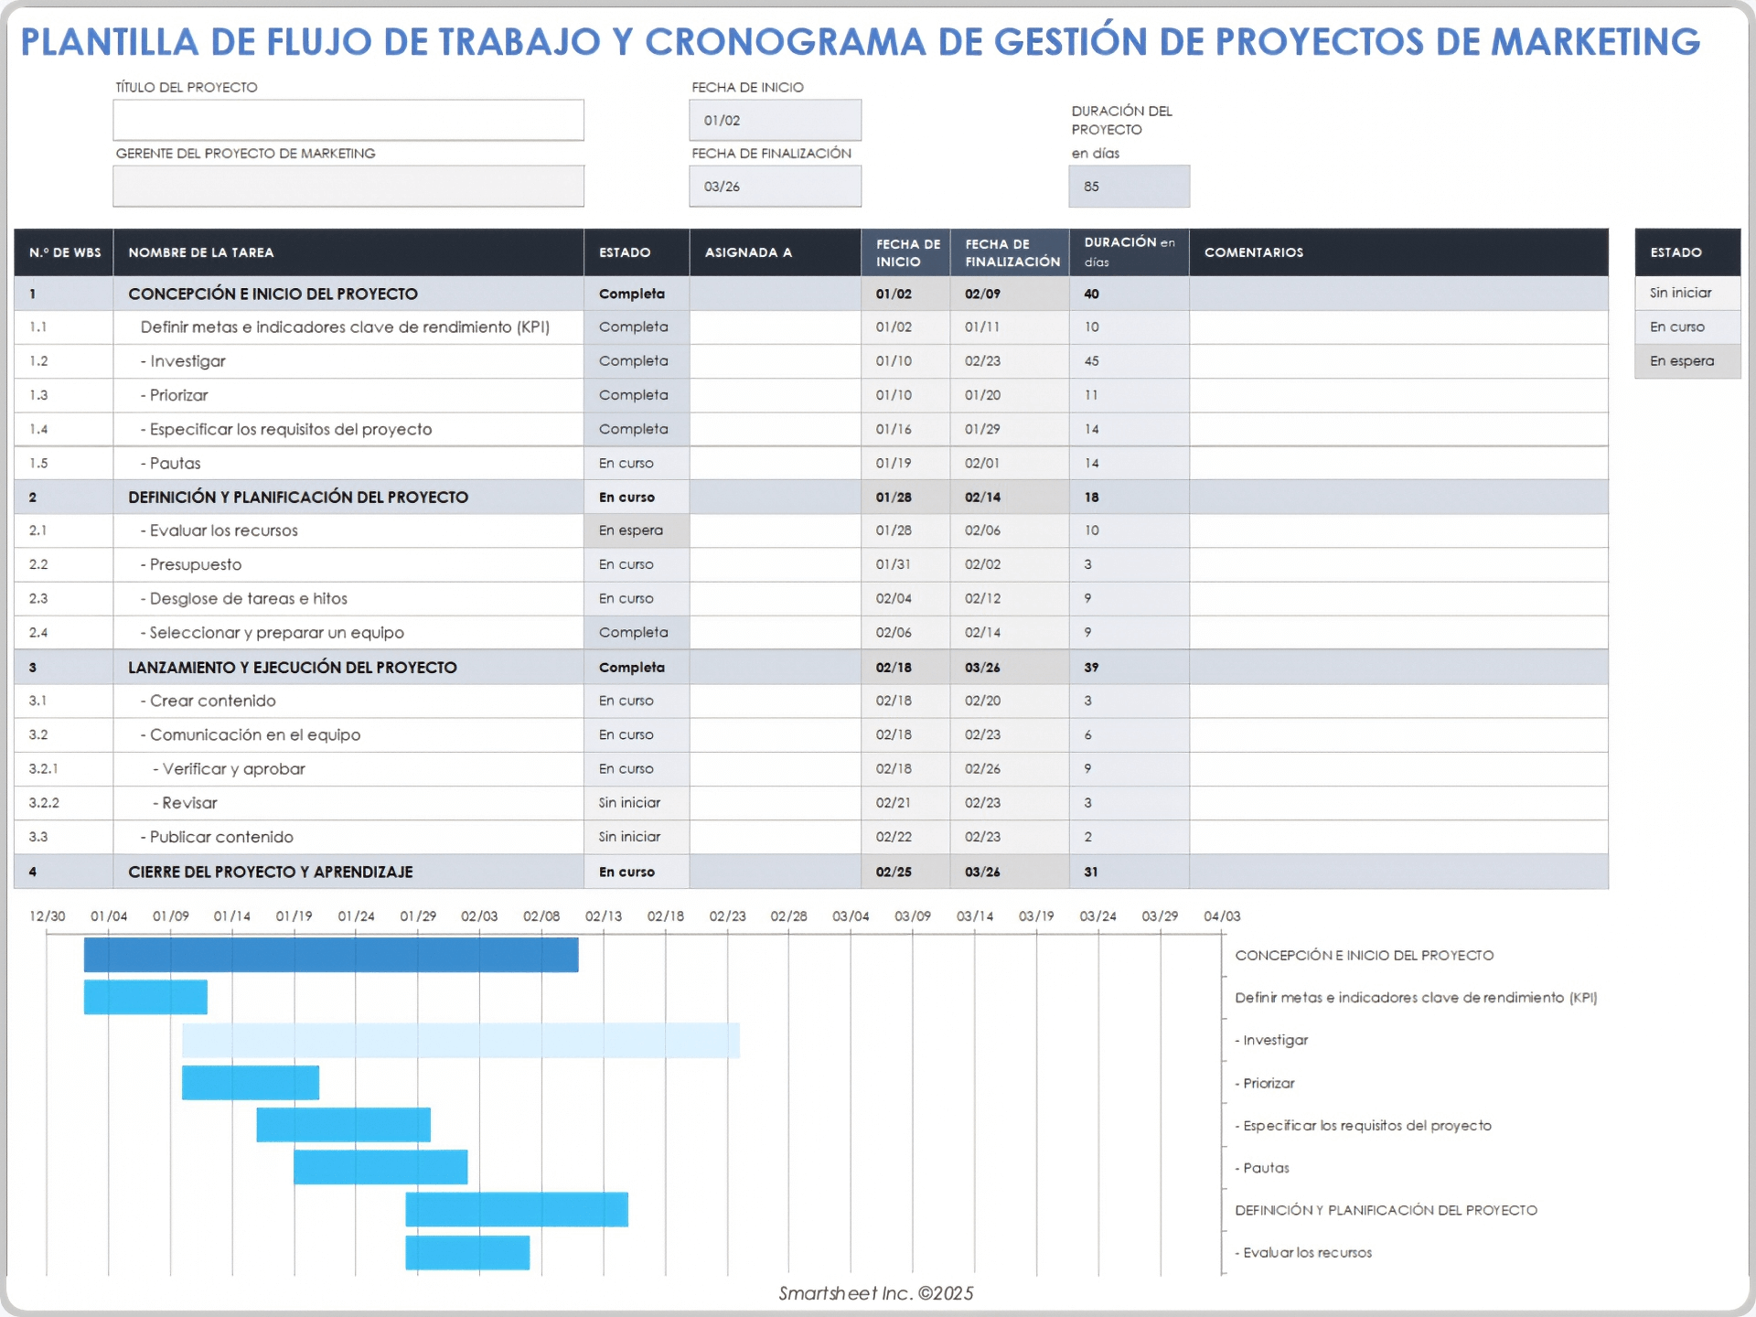The image size is (1756, 1317).
Task: Click the Pautas Gantt bar
Action: coord(380,1167)
